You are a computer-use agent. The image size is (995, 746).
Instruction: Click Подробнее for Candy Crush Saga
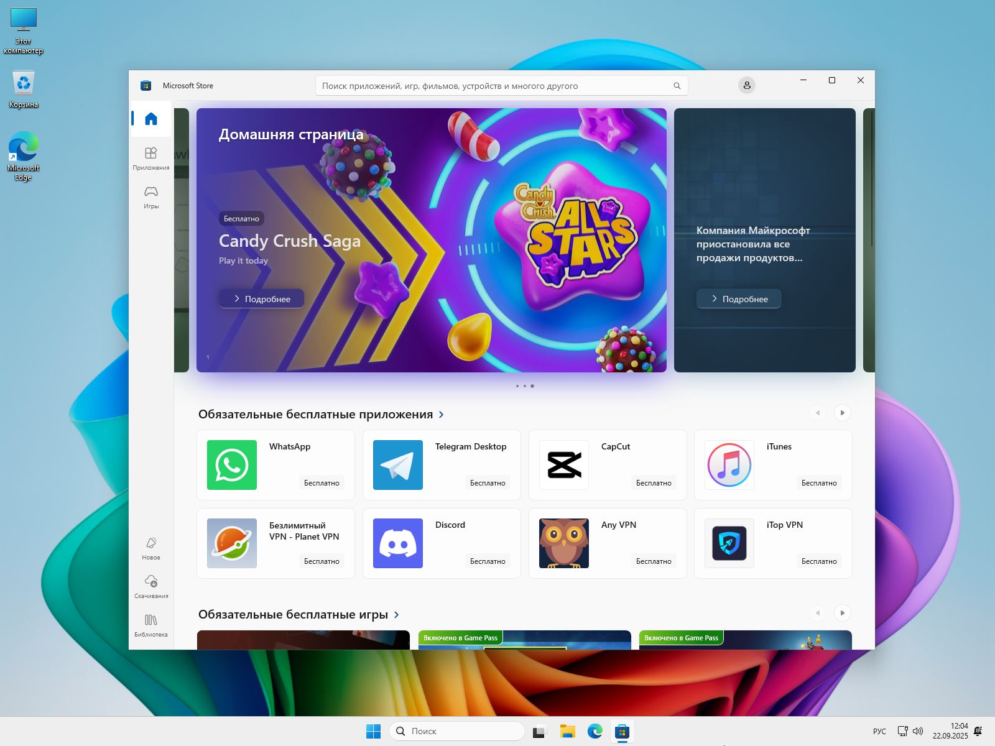(x=262, y=299)
